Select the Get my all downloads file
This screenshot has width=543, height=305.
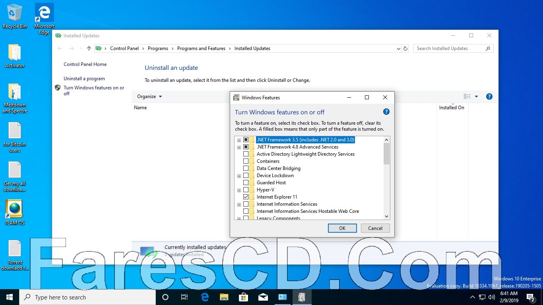[15, 177]
